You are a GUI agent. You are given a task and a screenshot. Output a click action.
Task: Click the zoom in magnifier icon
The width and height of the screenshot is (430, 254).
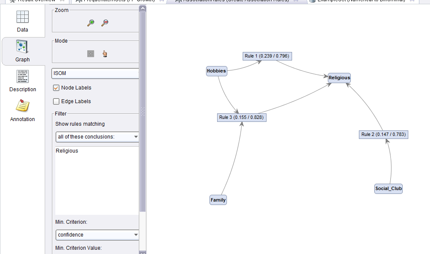pyautogui.click(x=91, y=23)
